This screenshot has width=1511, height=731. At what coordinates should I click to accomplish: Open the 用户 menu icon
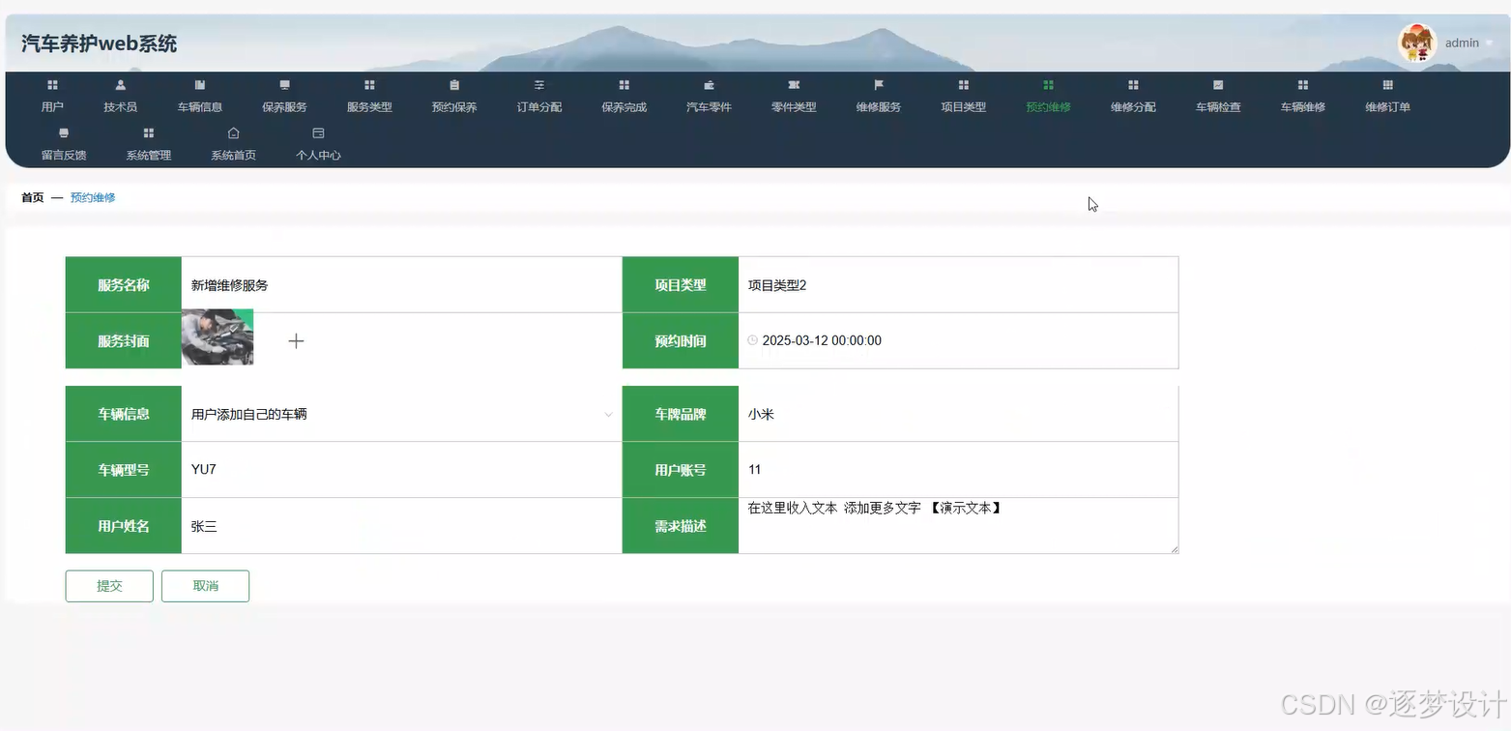(52, 85)
